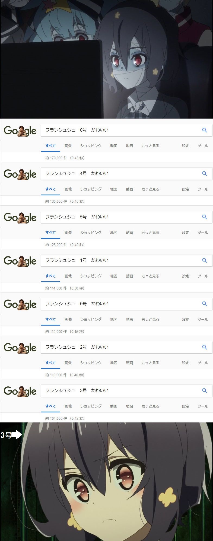Select the 動画 tab under the 1号 search
Image resolution: width=213 pixels, height=541 pixels.
[129, 276]
